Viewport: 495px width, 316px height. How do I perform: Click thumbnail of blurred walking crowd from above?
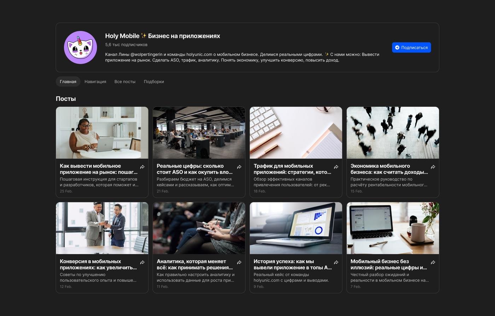coord(393,133)
